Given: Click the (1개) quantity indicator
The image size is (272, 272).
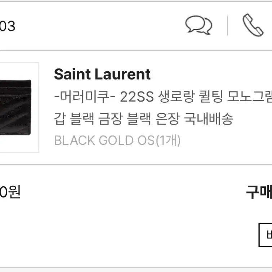Looking at the screenshot, I should tap(168, 141).
